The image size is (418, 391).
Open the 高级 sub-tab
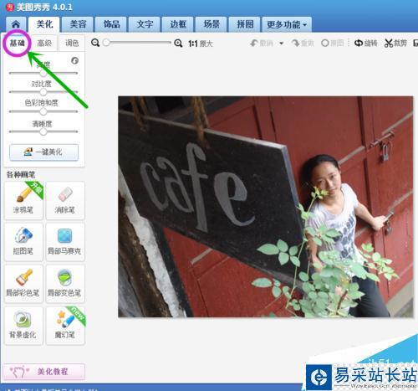coord(44,43)
